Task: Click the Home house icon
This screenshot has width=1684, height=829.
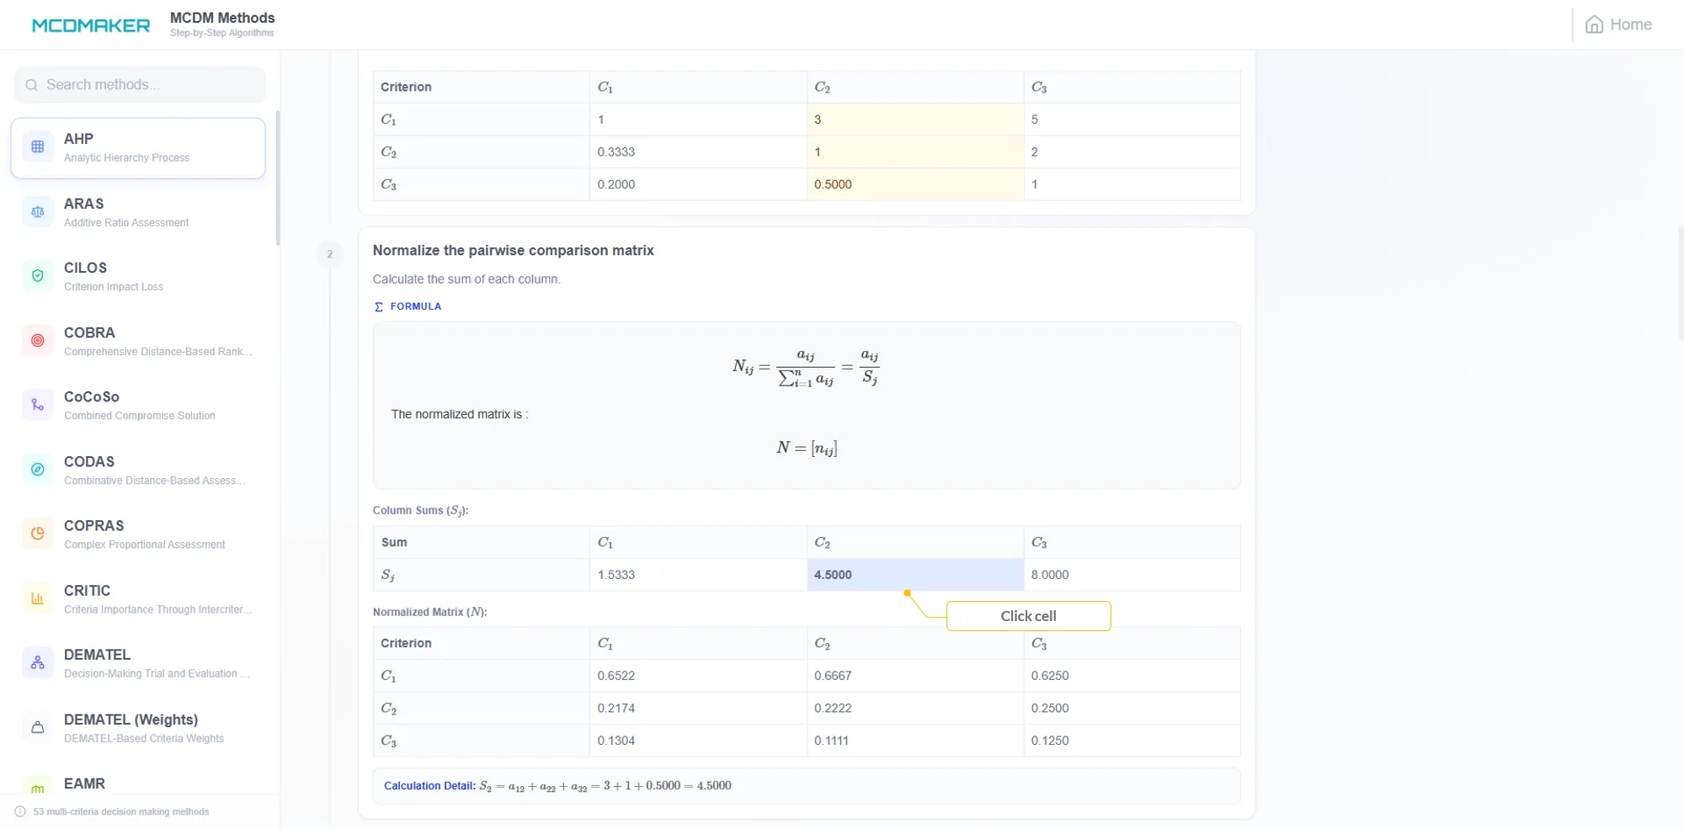Action: [1594, 24]
